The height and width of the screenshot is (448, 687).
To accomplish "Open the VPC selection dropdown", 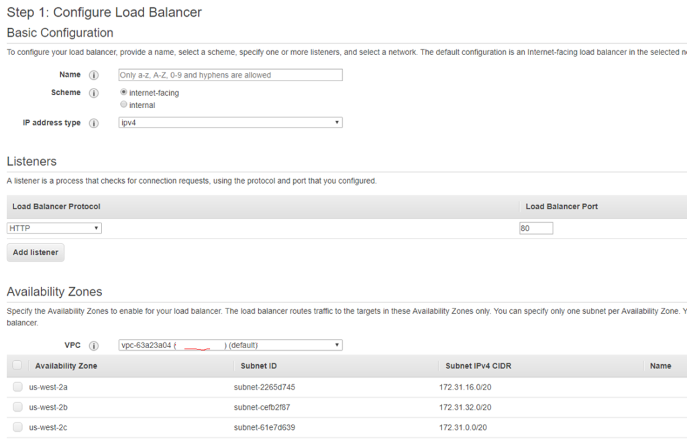I will [228, 345].
